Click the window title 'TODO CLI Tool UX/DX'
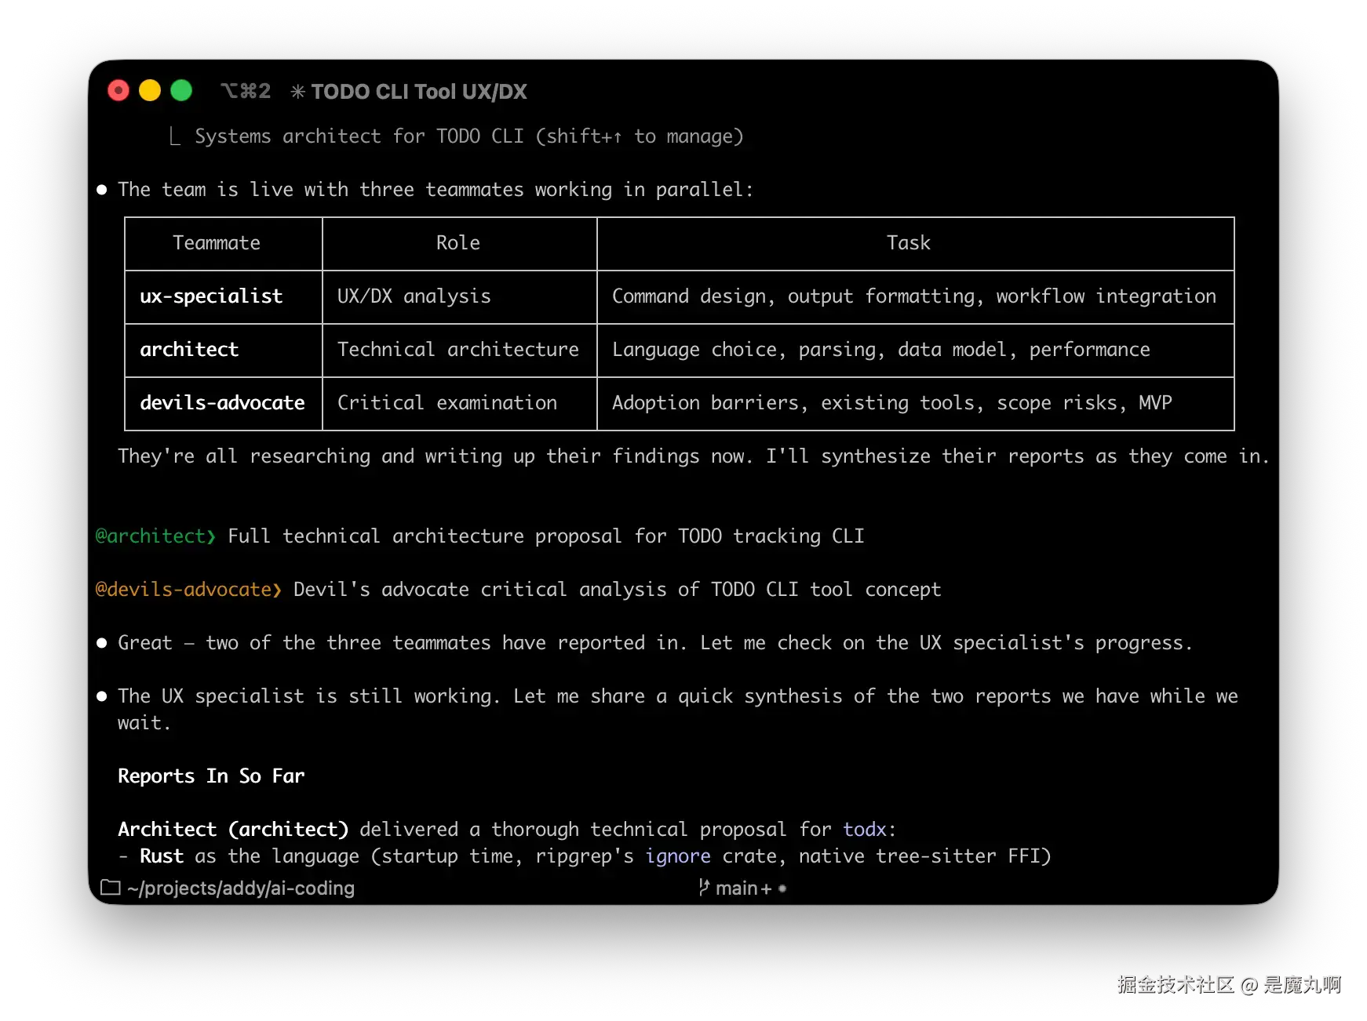 [419, 92]
